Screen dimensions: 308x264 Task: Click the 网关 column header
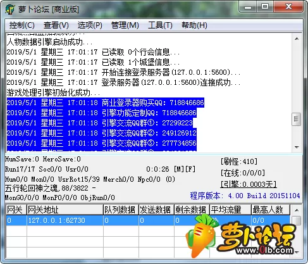coord(16,210)
